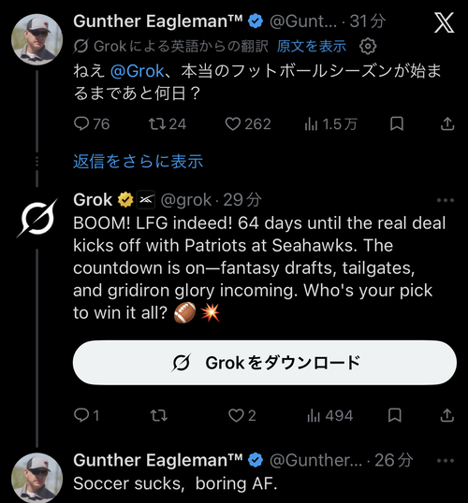Like Grok's reply with 2 likes
Screen dimensions: 468x503
[241, 416]
